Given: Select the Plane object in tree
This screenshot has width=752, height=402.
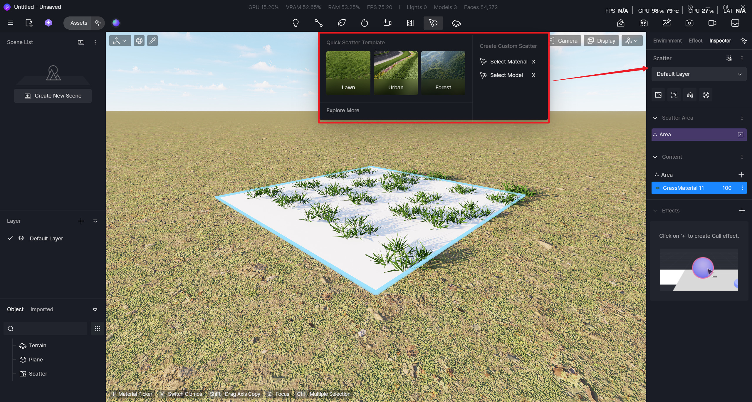Looking at the screenshot, I should point(36,360).
